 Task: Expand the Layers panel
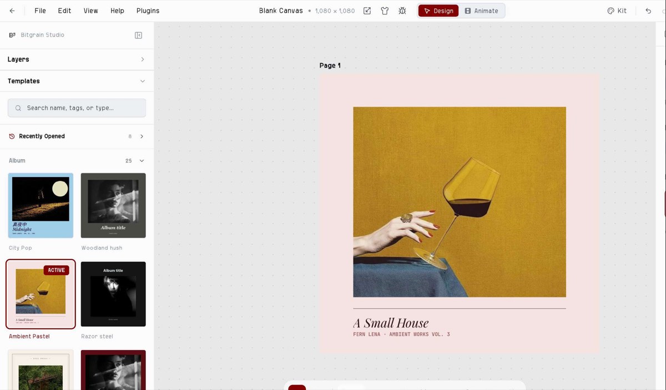77,59
